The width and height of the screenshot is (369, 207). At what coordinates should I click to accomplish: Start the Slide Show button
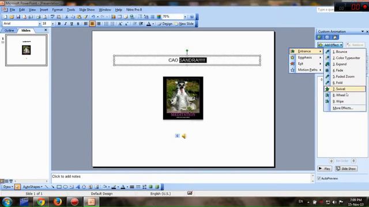tap(346, 168)
